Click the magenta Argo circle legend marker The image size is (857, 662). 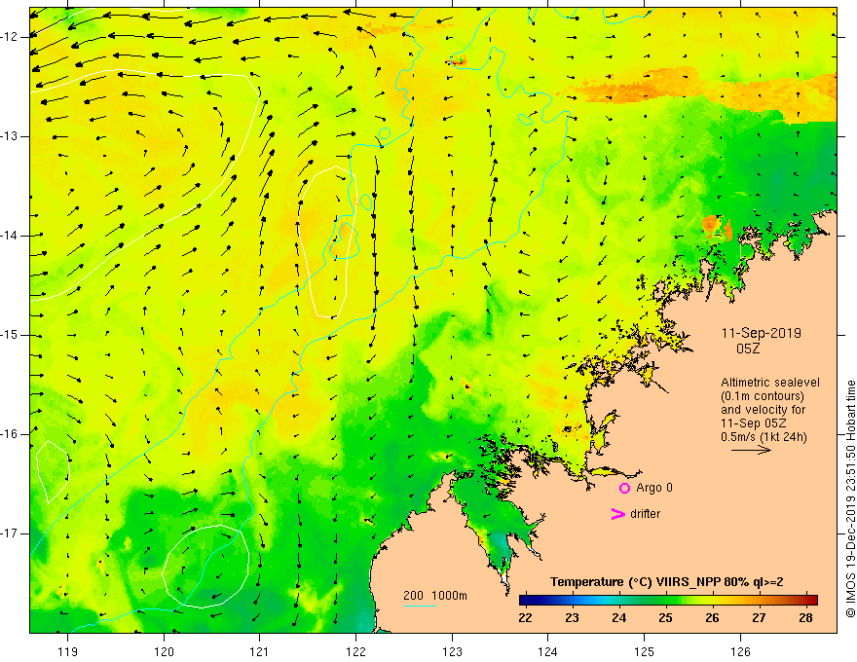click(624, 488)
